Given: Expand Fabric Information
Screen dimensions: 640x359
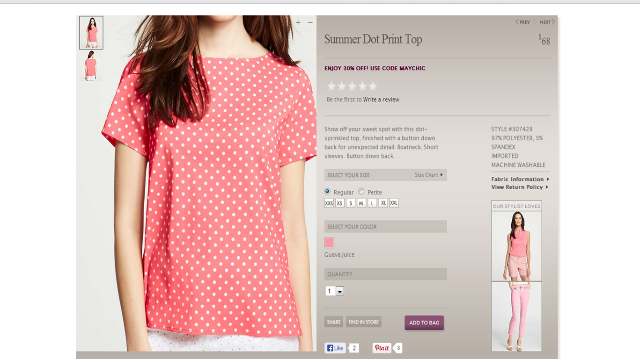Looking at the screenshot, I should click(520, 179).
